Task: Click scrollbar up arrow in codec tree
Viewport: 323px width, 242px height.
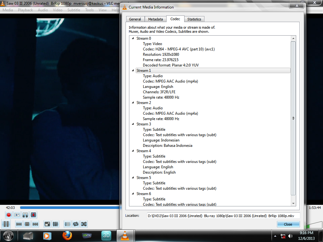Action: click(293, 38)
